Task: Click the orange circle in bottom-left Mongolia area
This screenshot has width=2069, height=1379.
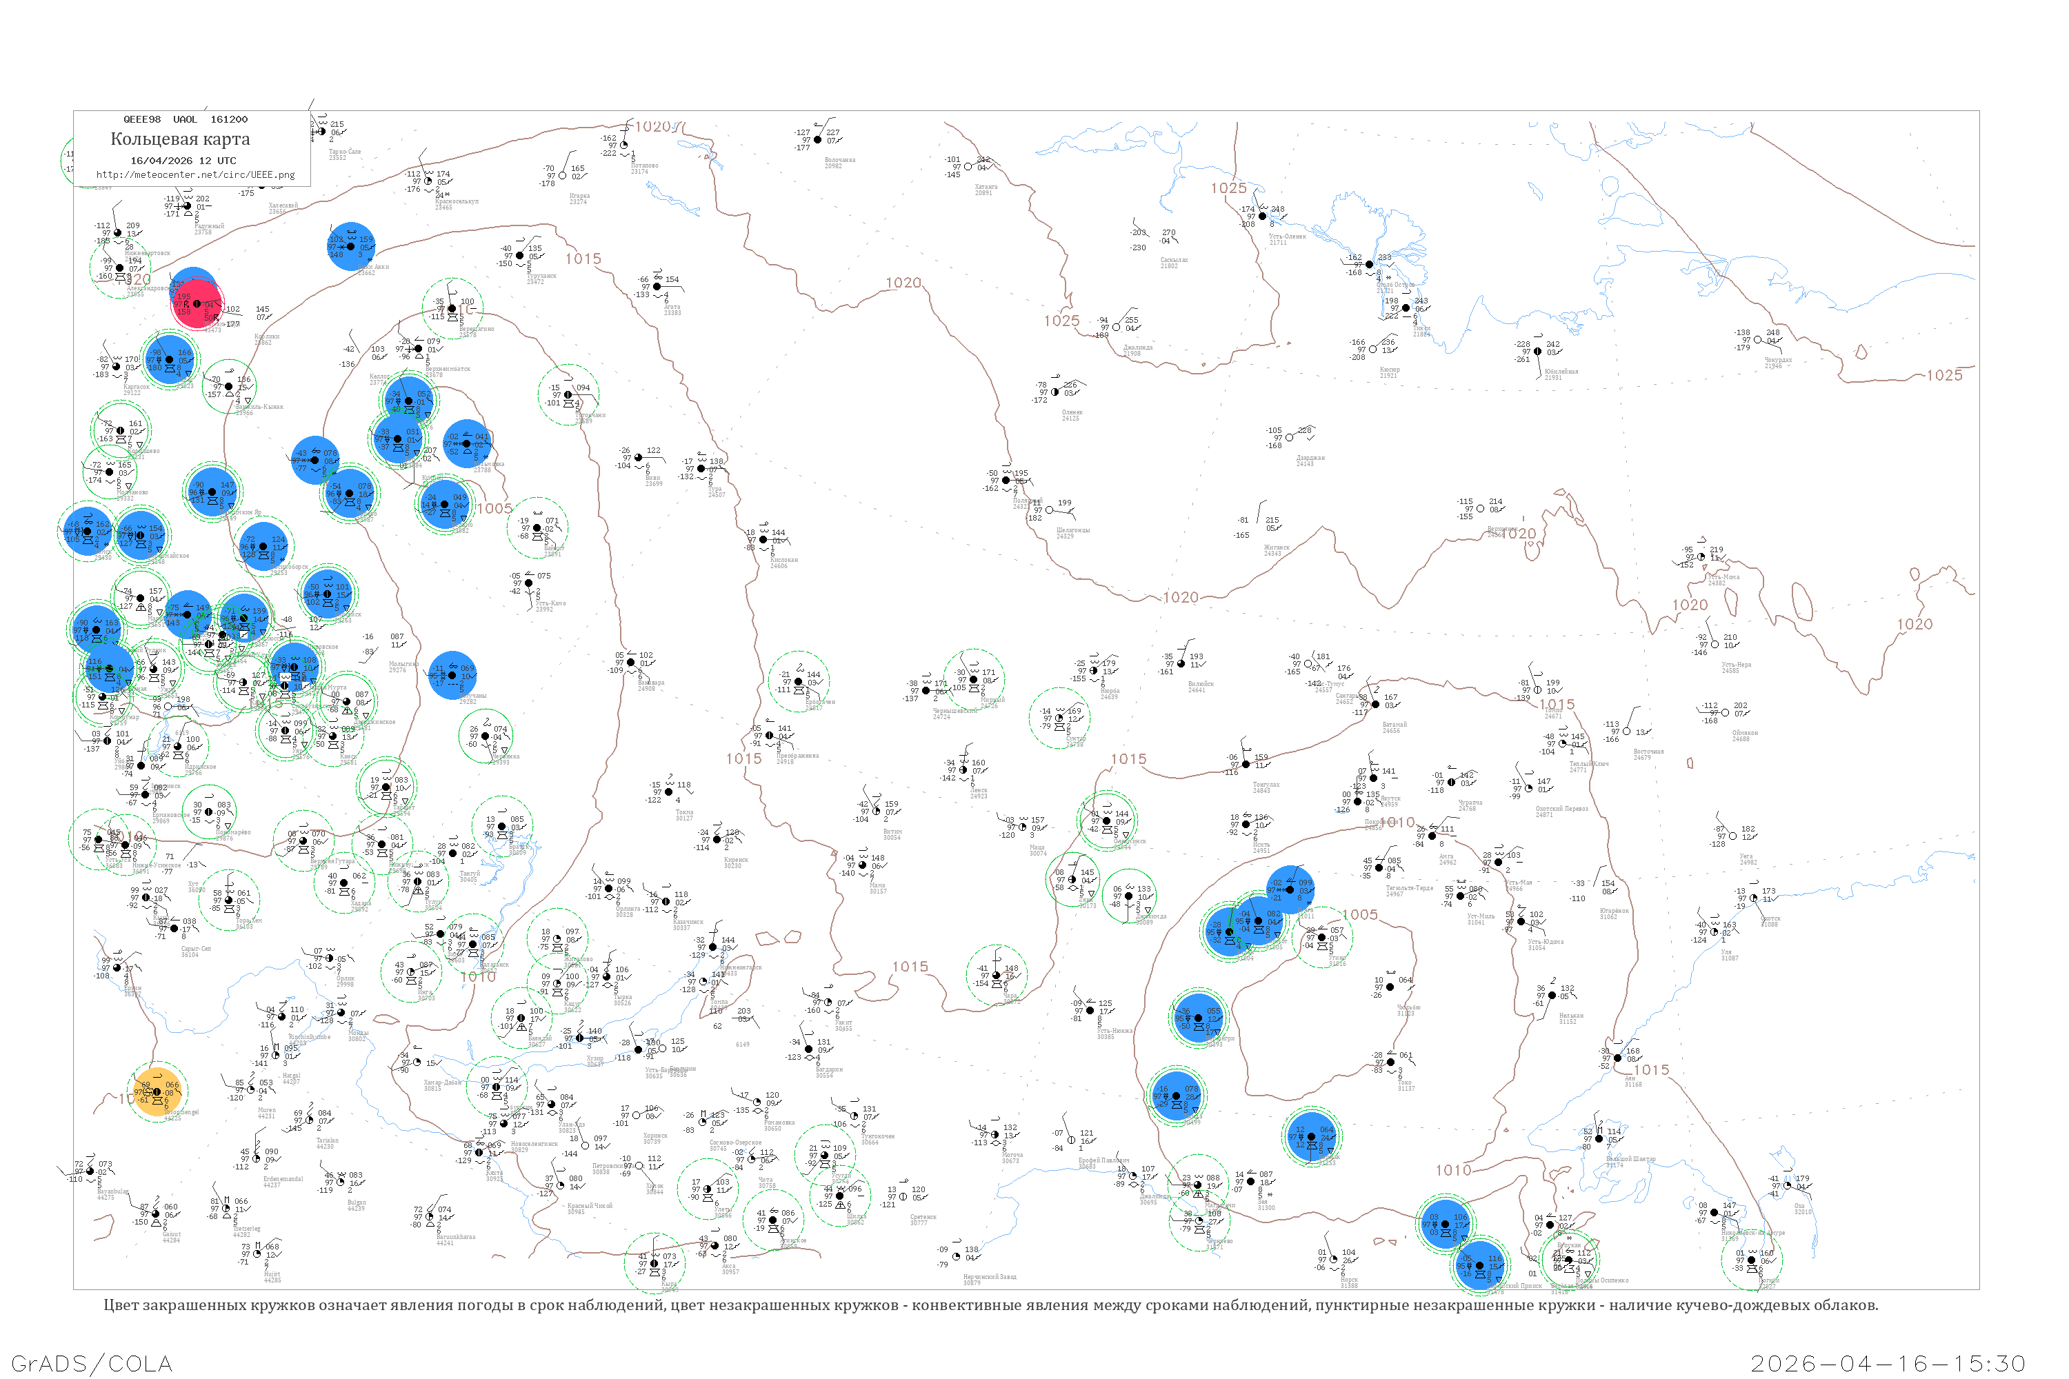Action: coord(157,1092)
